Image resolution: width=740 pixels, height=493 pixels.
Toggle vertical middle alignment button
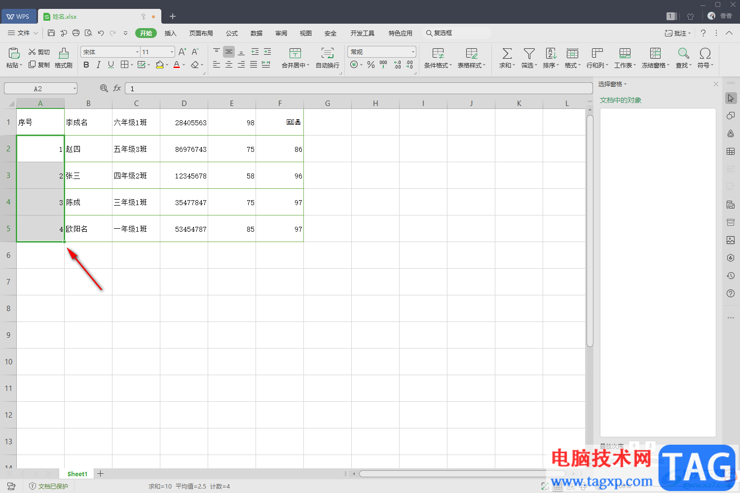pos(229,52)
